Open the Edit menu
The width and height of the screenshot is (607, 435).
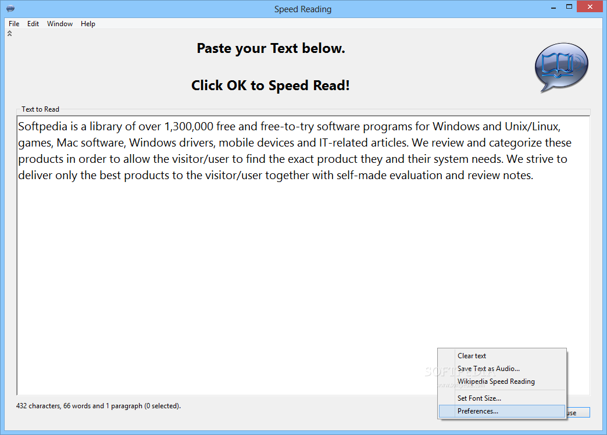pos(33,24)
